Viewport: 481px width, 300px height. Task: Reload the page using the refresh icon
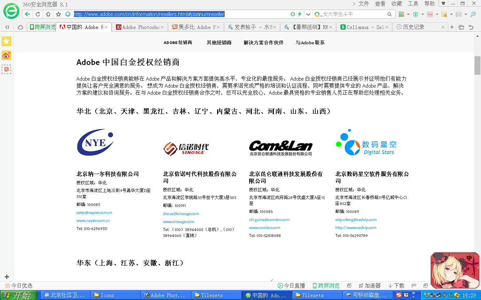pos(38,14)
